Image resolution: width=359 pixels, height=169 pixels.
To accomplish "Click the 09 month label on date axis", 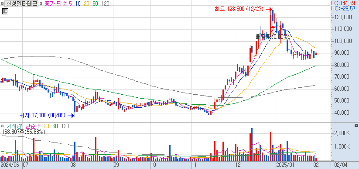I will (116, 165).
